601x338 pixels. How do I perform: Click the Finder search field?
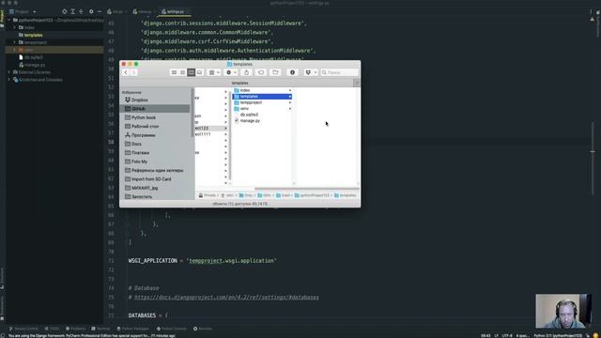340,72
